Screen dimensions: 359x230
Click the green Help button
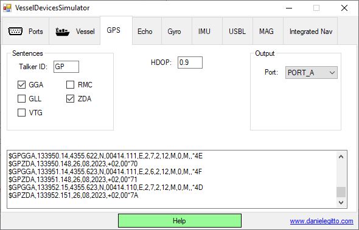pos(179,221)
